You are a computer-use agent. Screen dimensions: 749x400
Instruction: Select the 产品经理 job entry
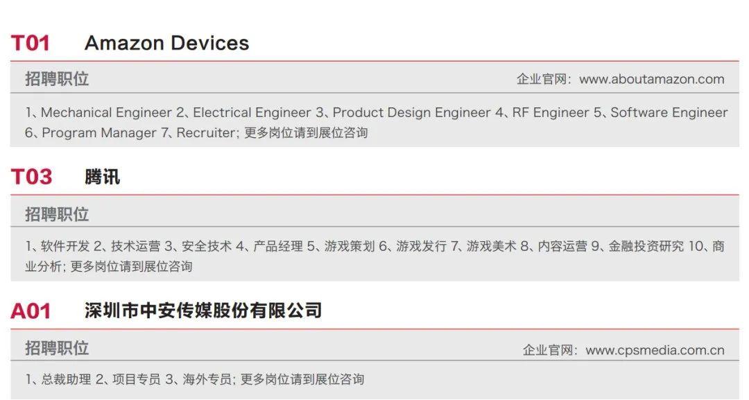(278, 246)
